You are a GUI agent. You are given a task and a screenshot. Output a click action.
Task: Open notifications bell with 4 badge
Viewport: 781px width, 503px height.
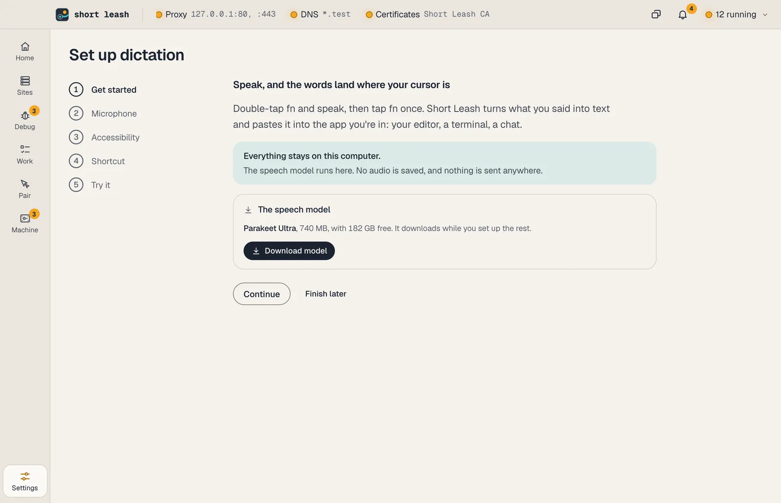coord(683,15)
